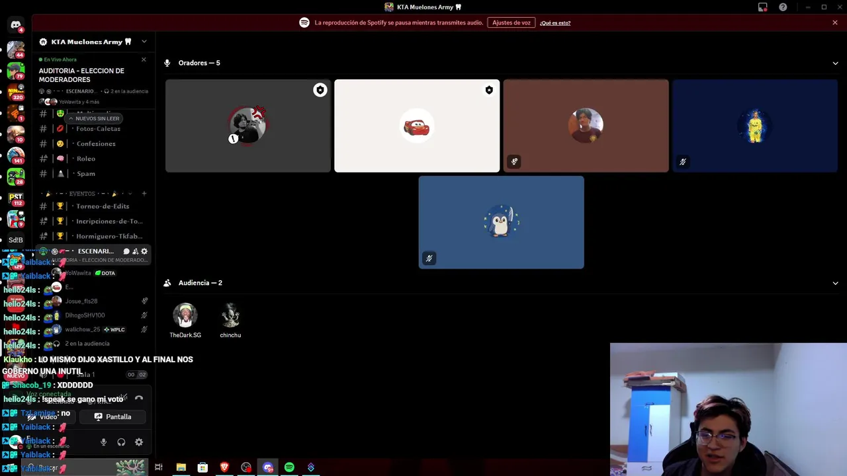Select the yellow-shirt player speaker tile

pyautogui.click(x=754, y=126)
